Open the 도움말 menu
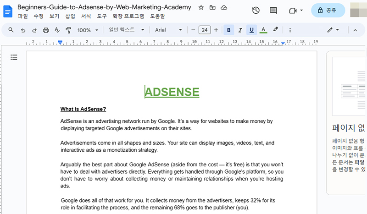The width and height of the screenshot is (367, 214). [157, 16]
